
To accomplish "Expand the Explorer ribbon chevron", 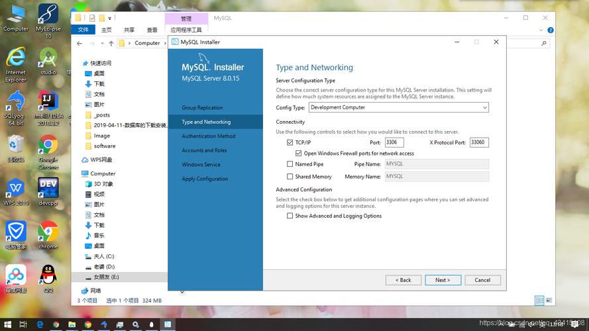I will coord(541,30).
